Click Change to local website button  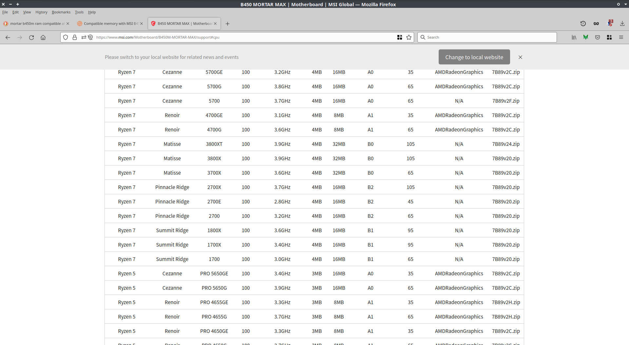[x=474, y=57]
